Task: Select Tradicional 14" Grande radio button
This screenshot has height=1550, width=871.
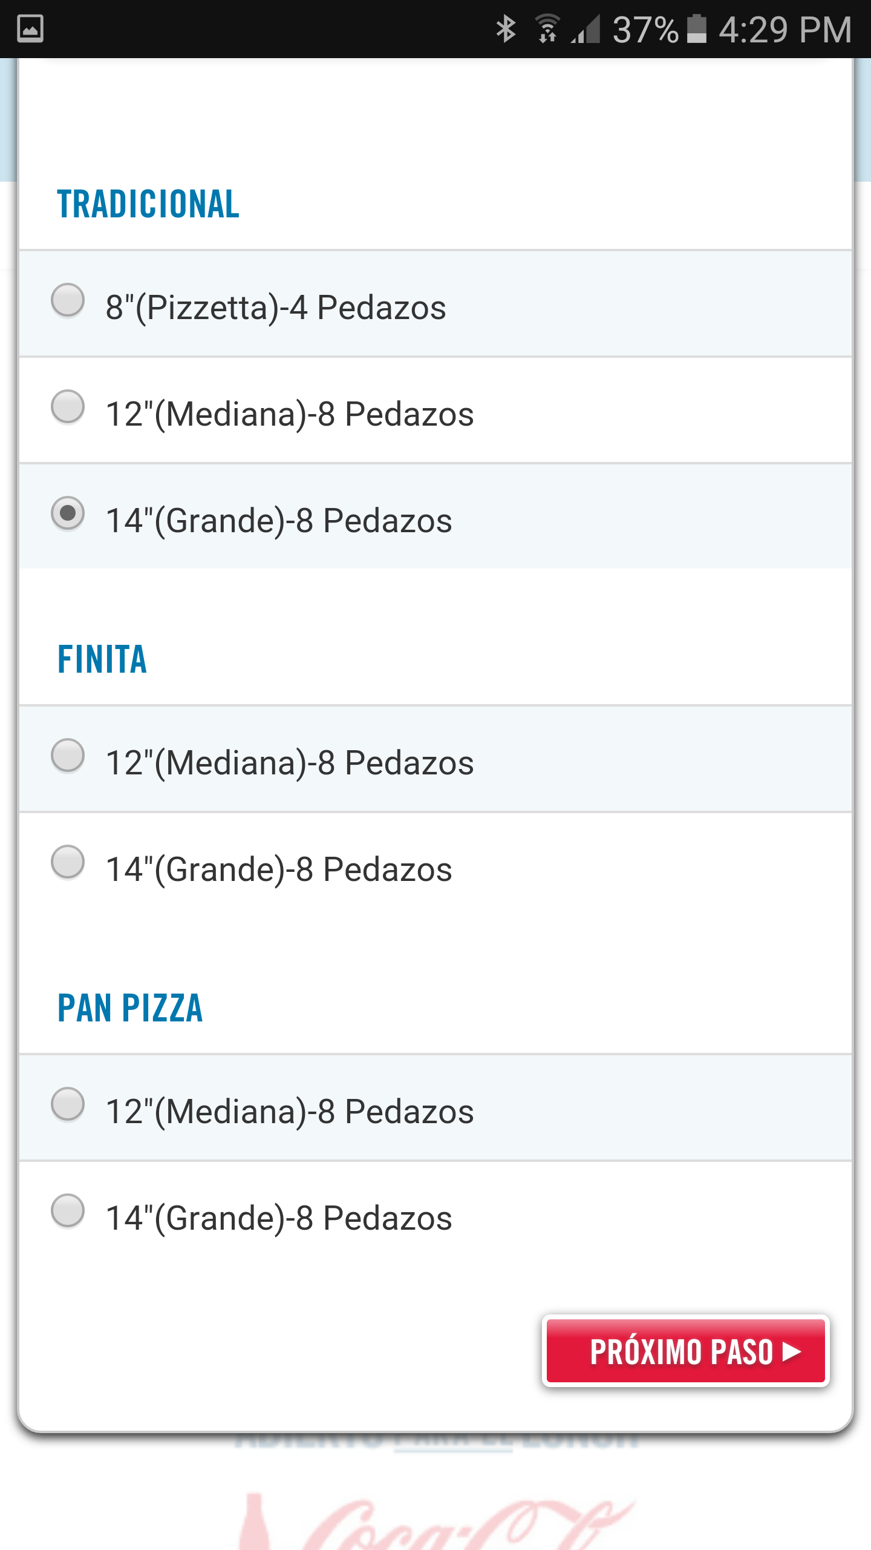Action: point(68,513)
